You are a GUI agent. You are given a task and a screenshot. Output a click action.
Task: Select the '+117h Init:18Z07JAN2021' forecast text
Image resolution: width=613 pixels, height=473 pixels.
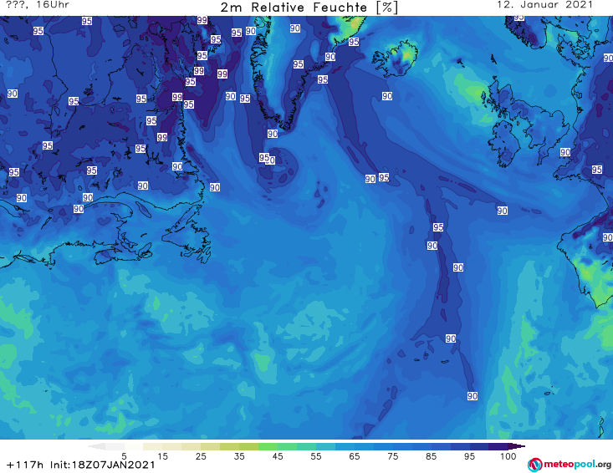81,465
